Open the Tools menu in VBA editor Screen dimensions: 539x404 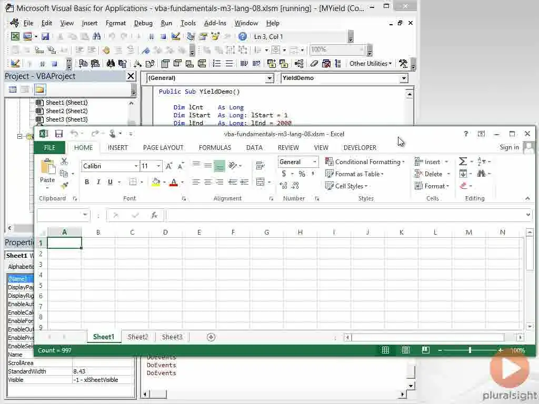pos(188,23)
